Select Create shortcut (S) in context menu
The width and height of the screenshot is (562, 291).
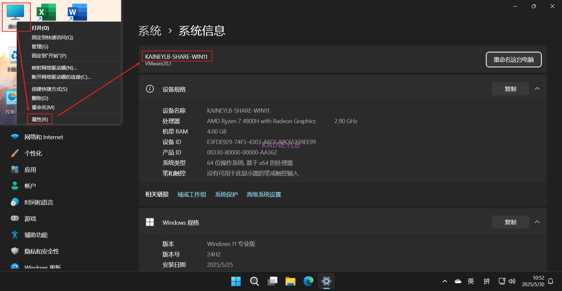(49, 89)
